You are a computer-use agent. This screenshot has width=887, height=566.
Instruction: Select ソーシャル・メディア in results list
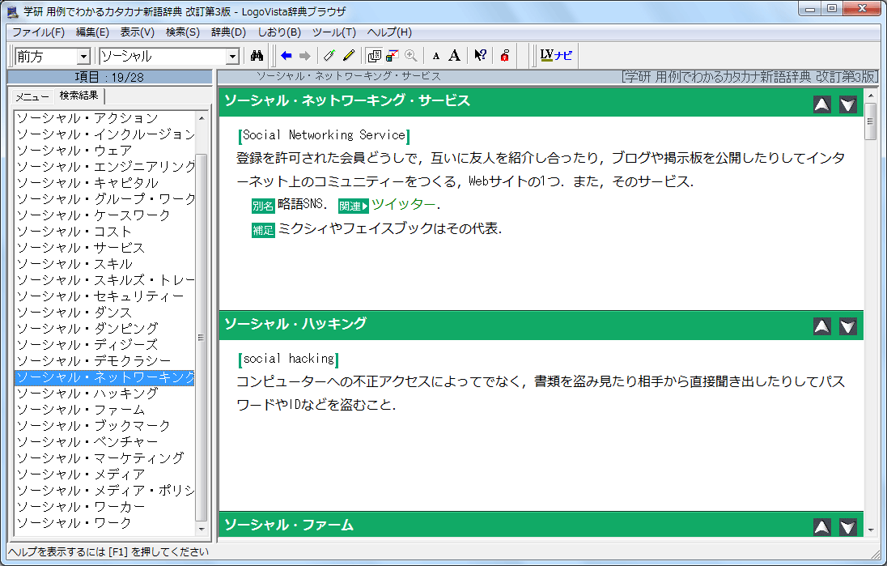81,475
